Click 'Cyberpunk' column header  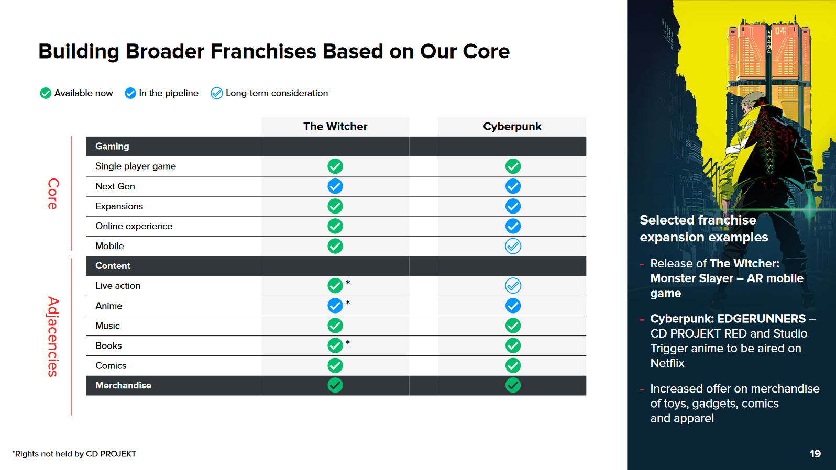coord(512,127)
